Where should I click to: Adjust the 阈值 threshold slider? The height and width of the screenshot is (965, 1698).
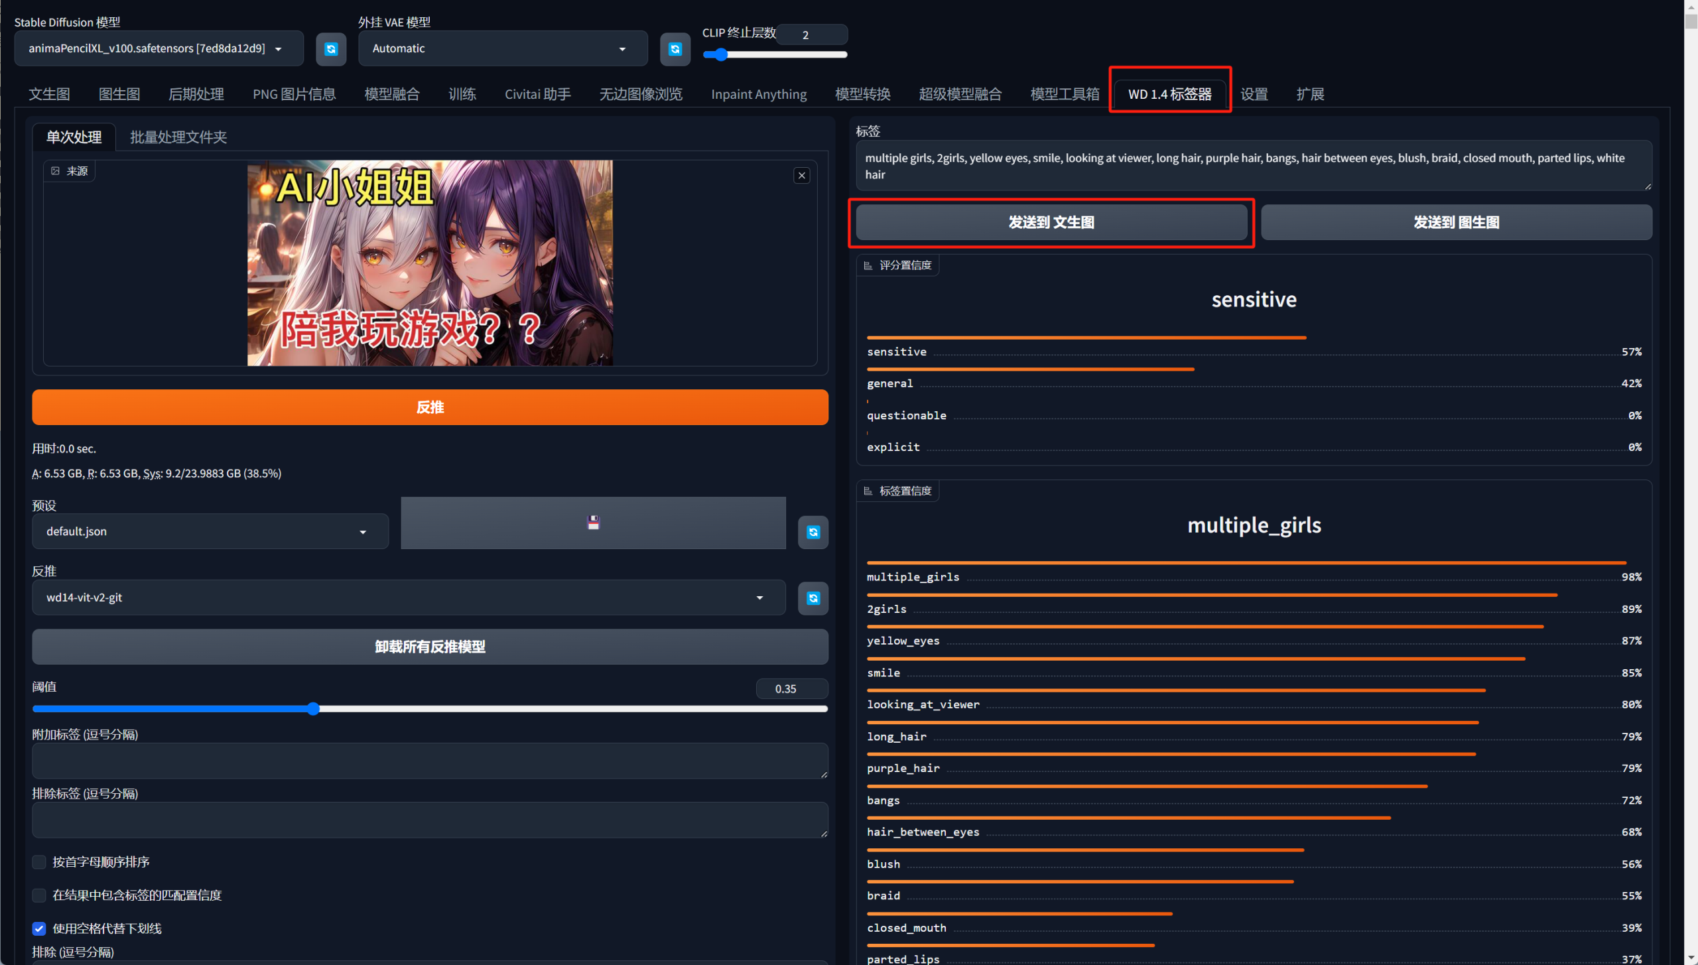tap(314, 709)
